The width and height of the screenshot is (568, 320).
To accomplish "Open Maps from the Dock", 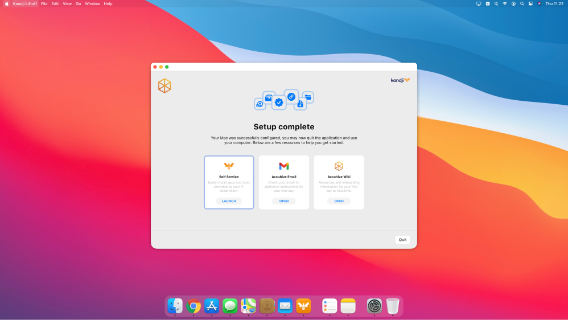I will (248, 306).
